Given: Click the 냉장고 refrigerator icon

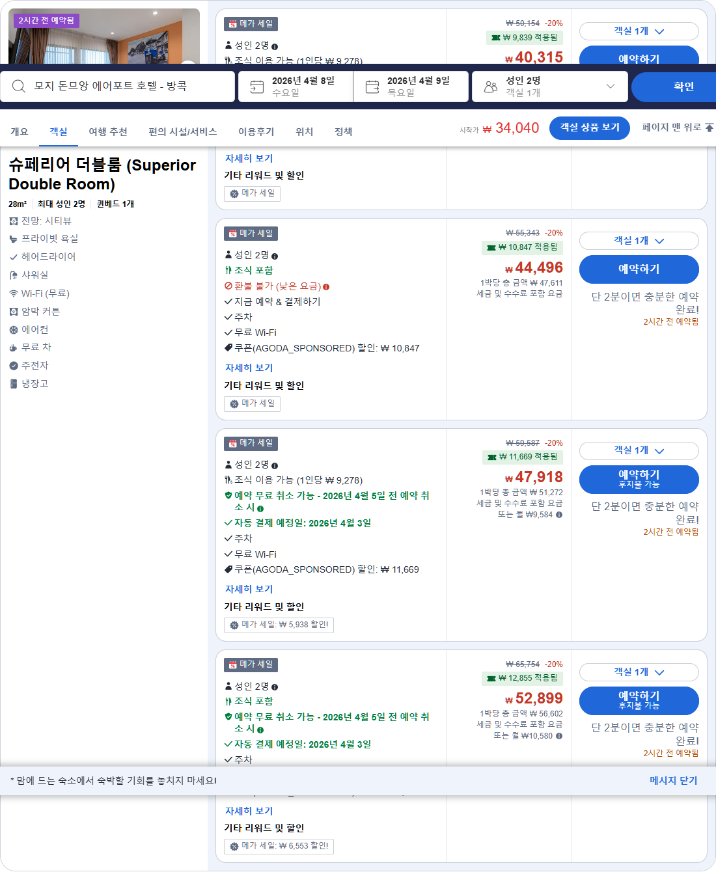Looking at the screenshot, I should point(14,384).
